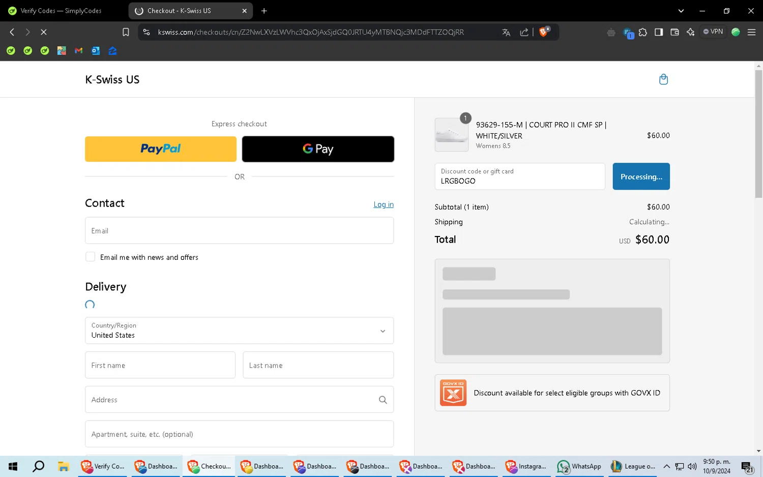
Task: Click the Shipping Calculating... text
Action: tap(649, 222)
